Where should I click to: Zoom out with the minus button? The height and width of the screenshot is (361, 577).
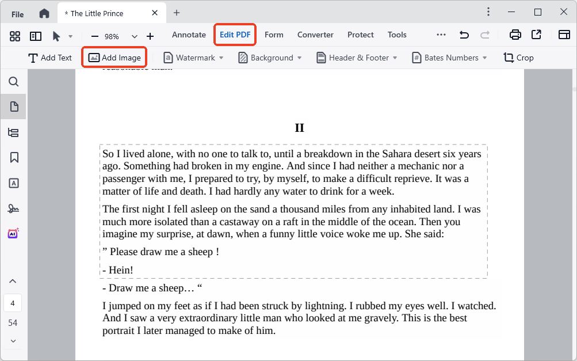tap(95, 36)
